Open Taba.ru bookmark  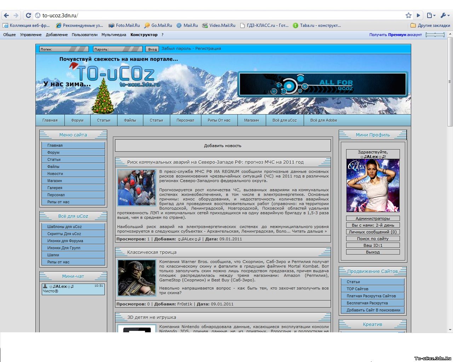point(317,25)
